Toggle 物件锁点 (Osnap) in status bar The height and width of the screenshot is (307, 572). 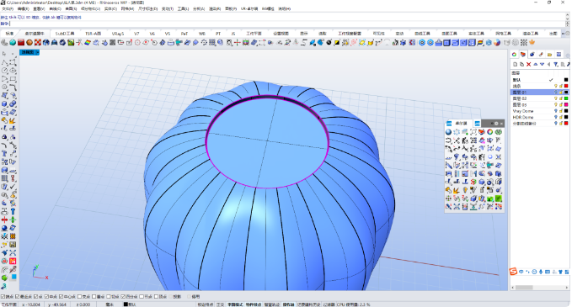(253, 304)
